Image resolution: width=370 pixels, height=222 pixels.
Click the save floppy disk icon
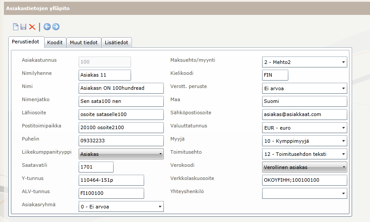point(23,27)
